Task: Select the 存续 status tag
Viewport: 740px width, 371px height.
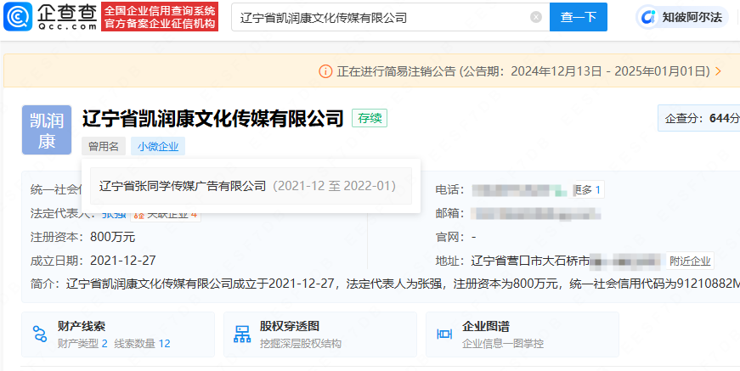Action: click(370, 118)
